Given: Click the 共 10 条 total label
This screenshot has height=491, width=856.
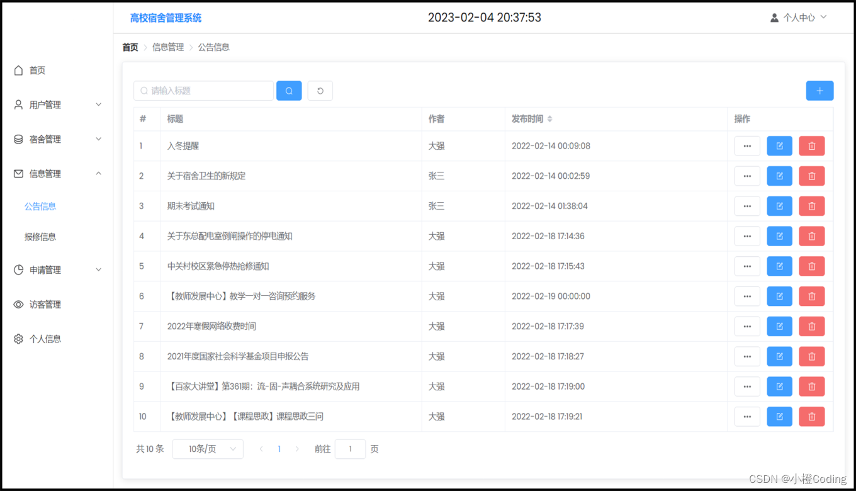Looking at the screenshot, I should pyautogui.click(x=150, y=449).
